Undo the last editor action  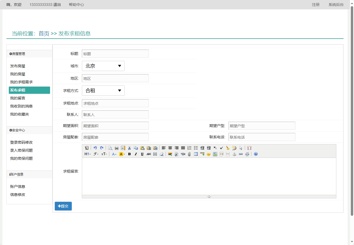click(x=95, y=148)
